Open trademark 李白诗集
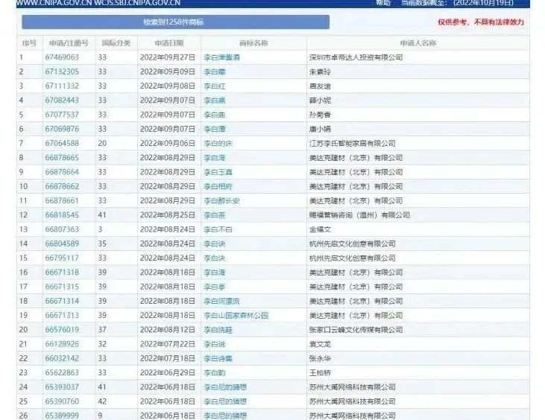 point(217,359)
